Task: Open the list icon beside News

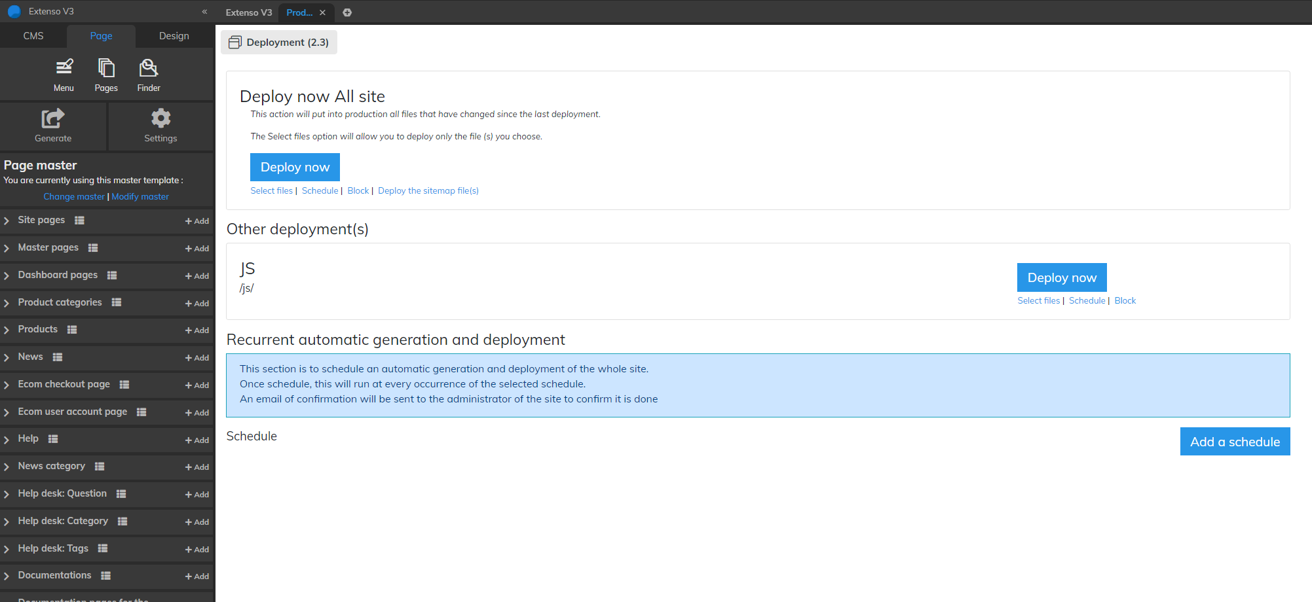Action: [x=57, y=357]
